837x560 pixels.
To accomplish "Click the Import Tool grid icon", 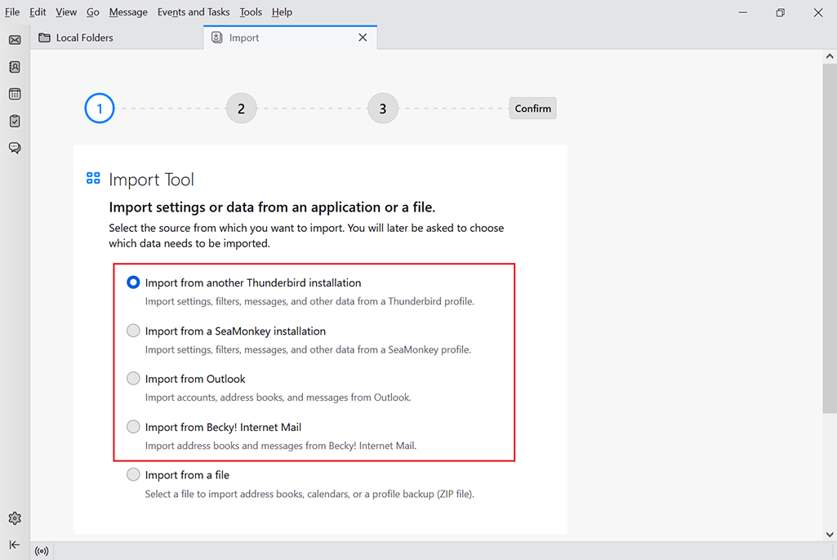I will (x=93, y=178).
